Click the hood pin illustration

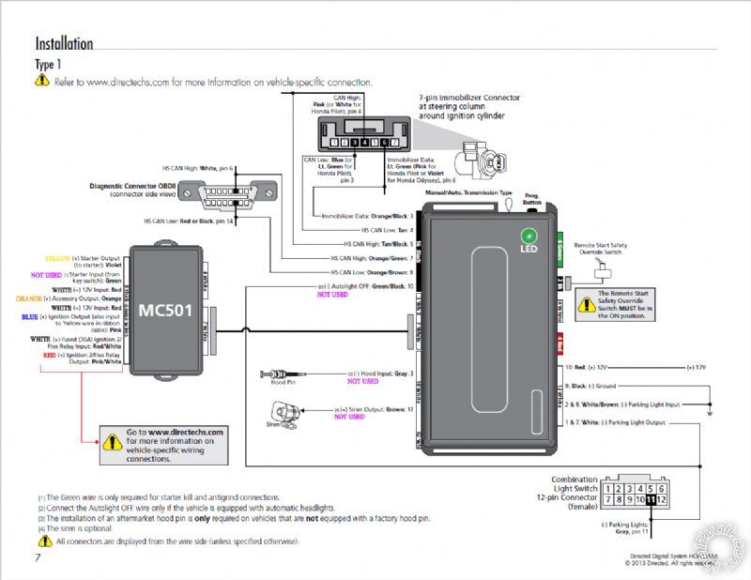(x=283, y=374)
